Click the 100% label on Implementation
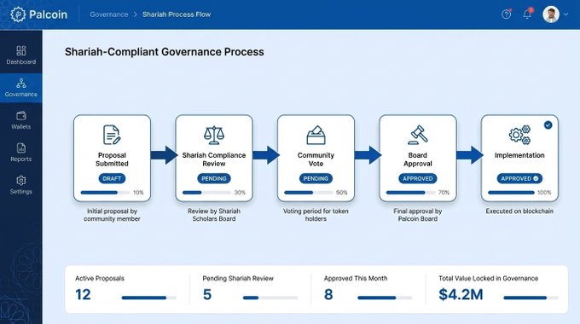The width and height of the screenshot is (580, 324). click(x=544, y=193)
